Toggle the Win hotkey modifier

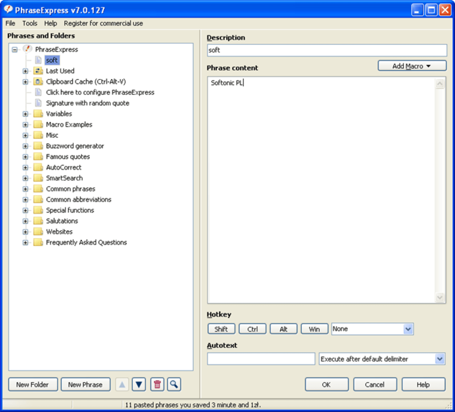(x=314, y=329)
